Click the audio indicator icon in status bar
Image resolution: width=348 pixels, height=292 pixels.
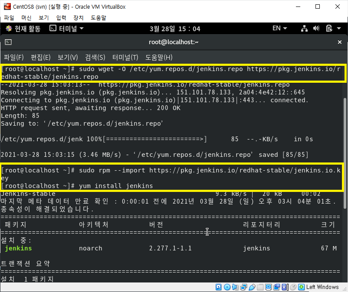[235, 287]
